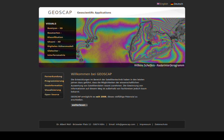Go to Geoinformation section

point(53,85)
